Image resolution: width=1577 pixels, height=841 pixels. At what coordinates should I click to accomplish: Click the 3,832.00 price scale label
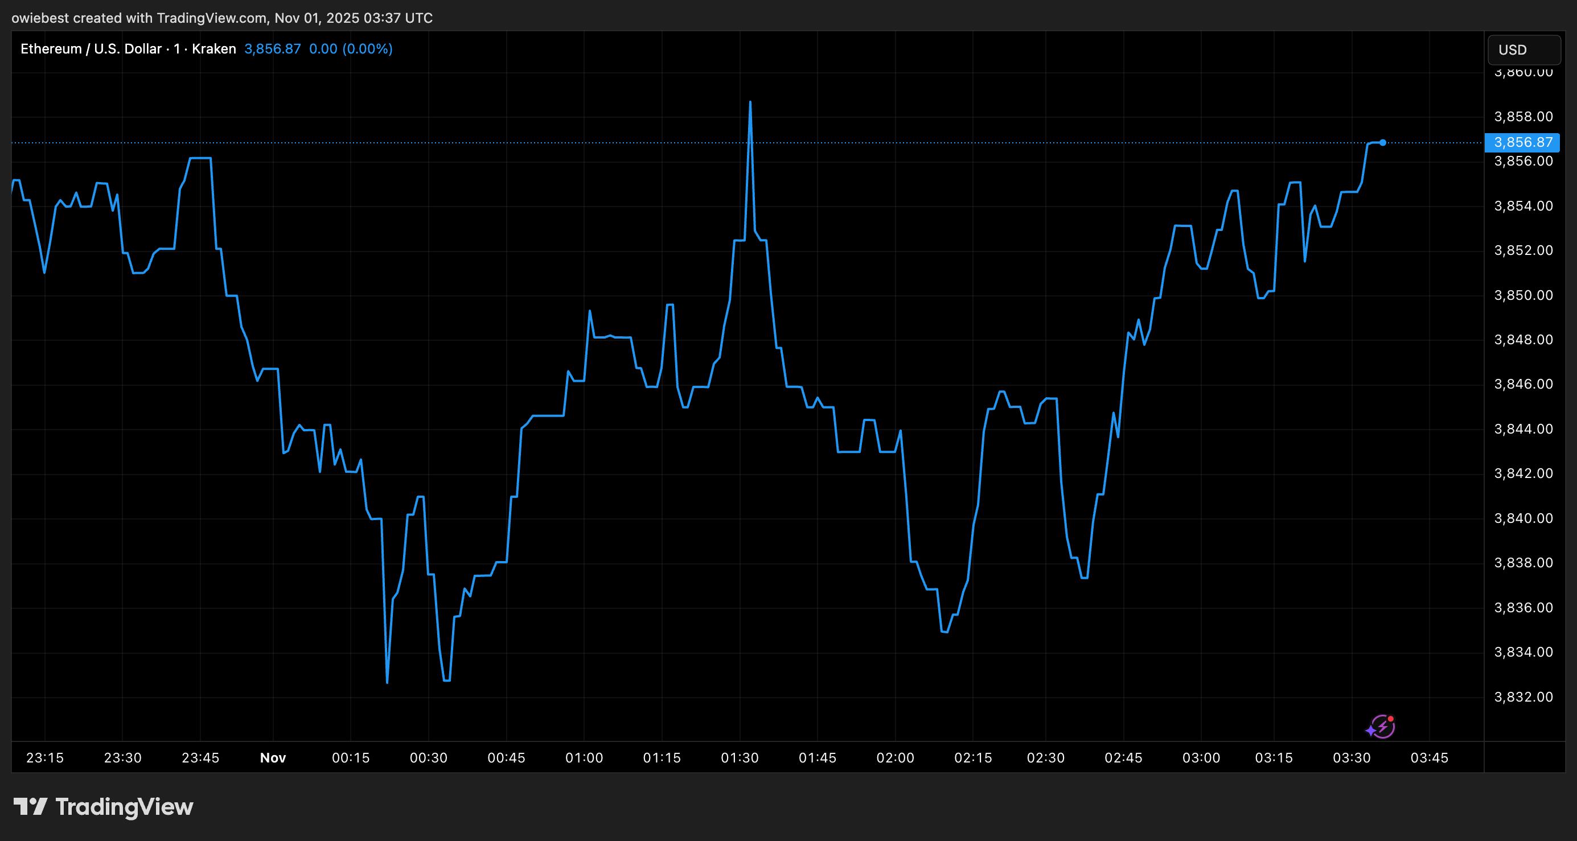[x=1523, y=697]
